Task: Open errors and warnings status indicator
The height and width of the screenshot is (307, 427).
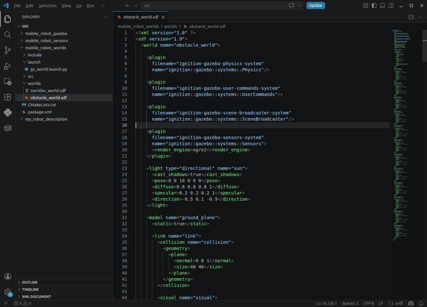Action: click(23, 303)
